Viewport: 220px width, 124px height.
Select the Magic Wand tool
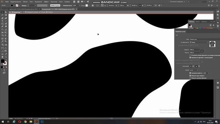tap(2, 15)
